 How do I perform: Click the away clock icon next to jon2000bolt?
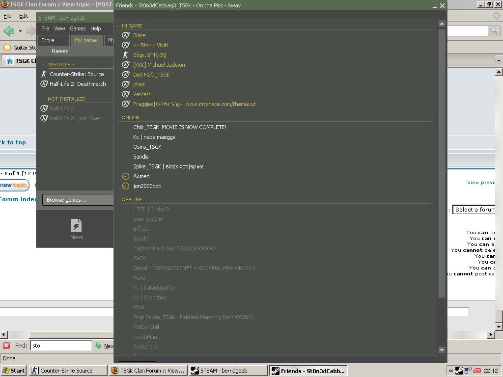coord(126,186)
